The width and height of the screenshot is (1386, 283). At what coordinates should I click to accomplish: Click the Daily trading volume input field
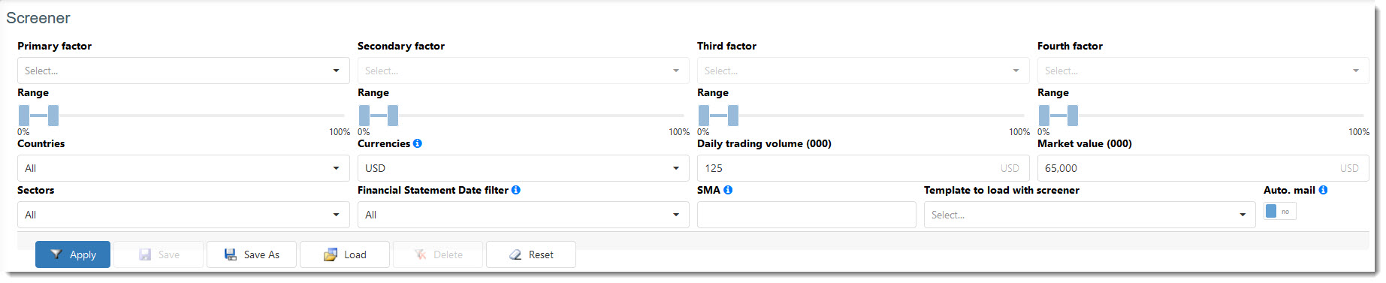tap(863, 168)
